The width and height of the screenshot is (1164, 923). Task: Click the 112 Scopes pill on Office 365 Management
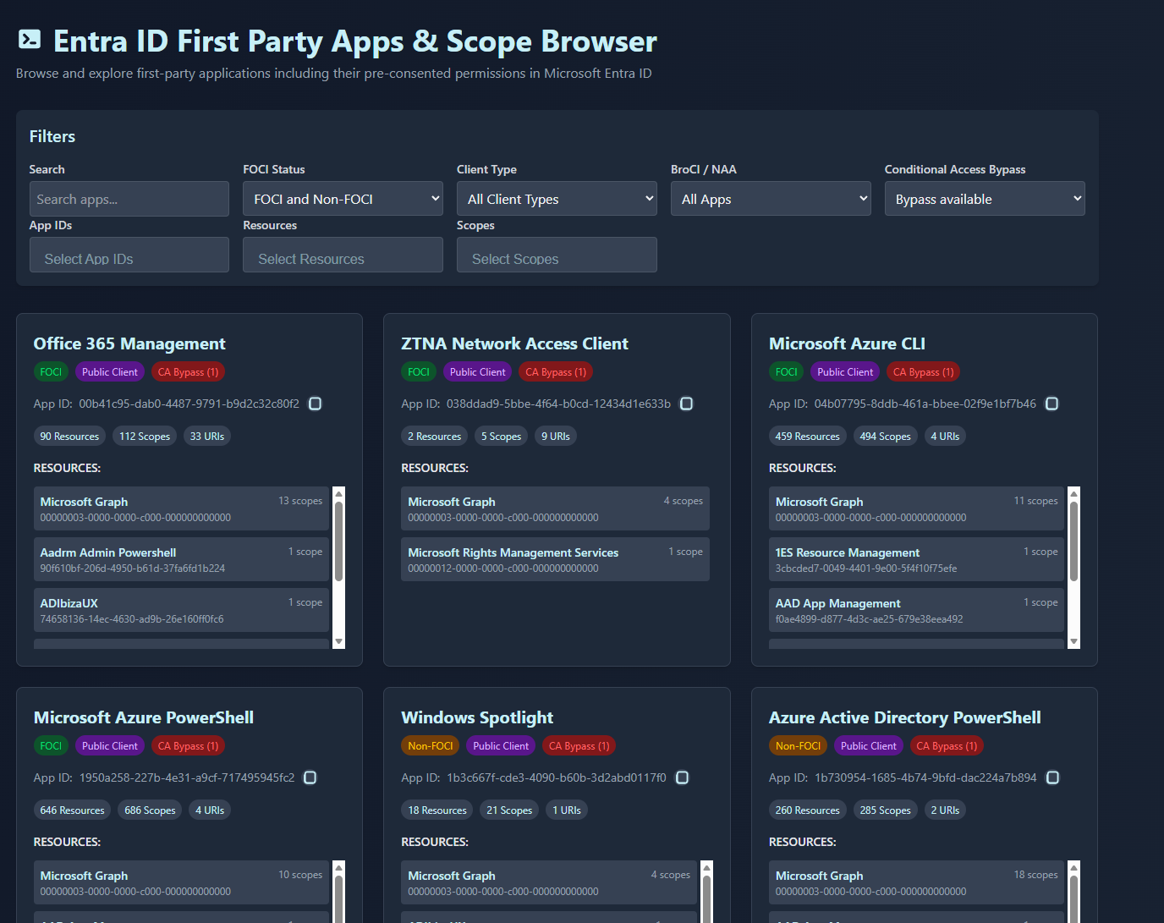(145, 437)
